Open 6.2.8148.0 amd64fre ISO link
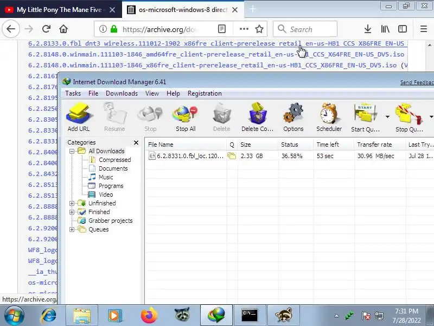 216,54
